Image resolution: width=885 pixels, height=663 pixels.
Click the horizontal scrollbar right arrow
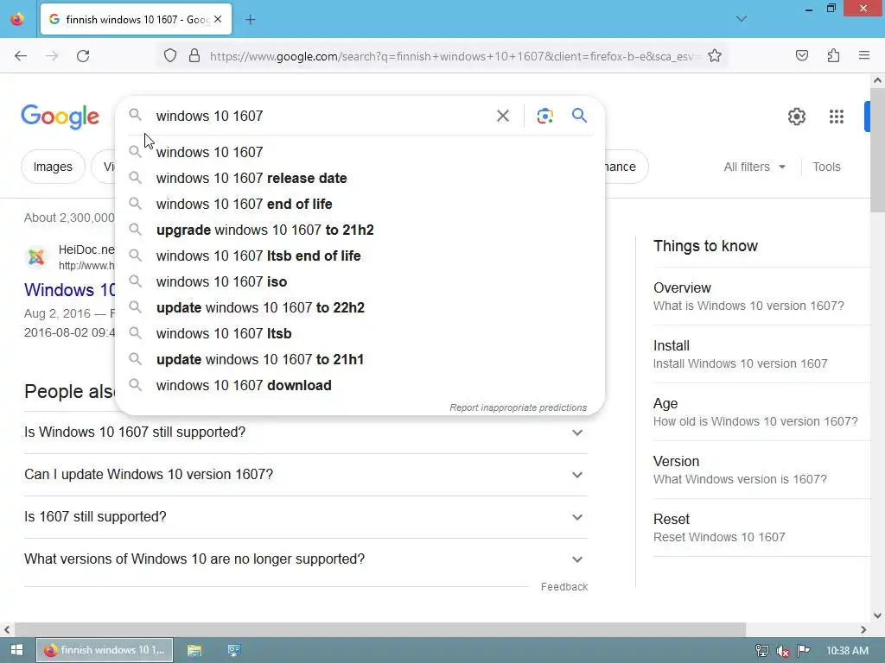tap(863, 629)
